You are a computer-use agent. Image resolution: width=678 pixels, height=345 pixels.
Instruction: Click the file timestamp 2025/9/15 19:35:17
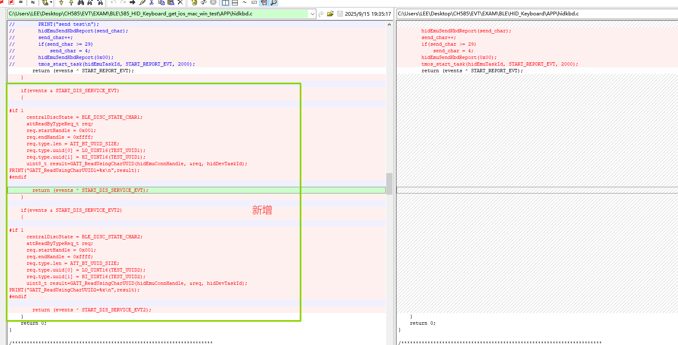coord(368,14)
